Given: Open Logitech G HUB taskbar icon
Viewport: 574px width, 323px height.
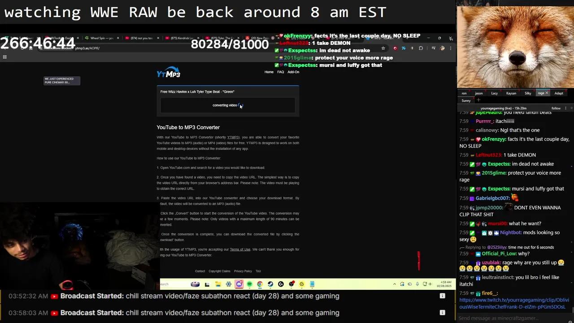Looking at the screenshot, I should click(x=281, y=284).
